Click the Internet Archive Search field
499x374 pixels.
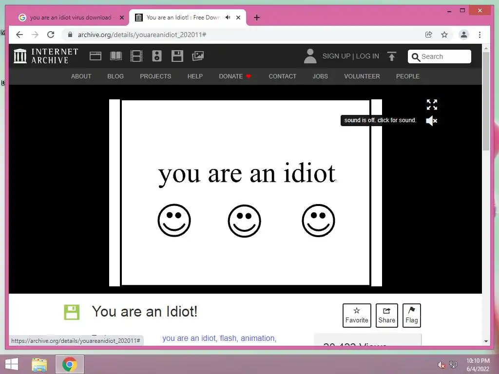coord(439,56)
